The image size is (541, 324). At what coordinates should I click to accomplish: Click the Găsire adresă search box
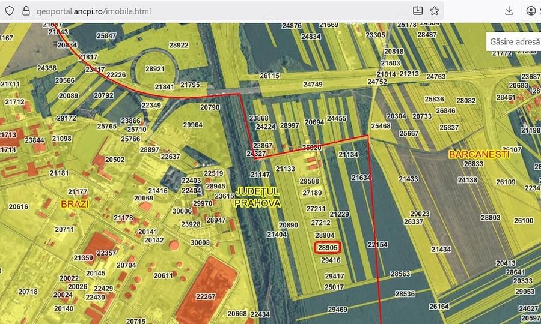coord(514,41)
